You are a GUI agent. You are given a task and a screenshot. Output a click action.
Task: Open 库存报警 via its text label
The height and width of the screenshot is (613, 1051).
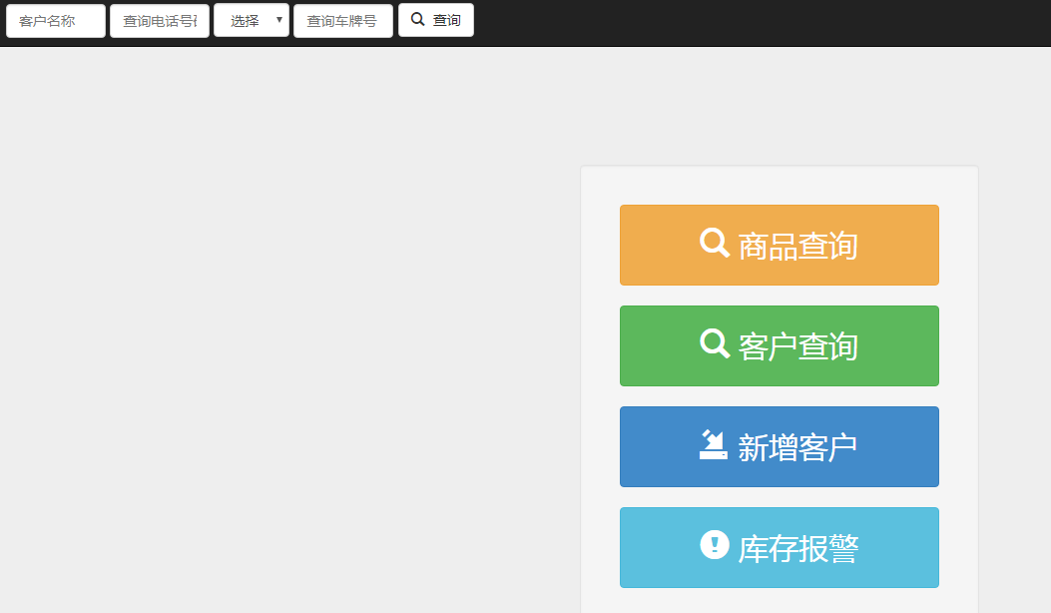pos(797,548)
